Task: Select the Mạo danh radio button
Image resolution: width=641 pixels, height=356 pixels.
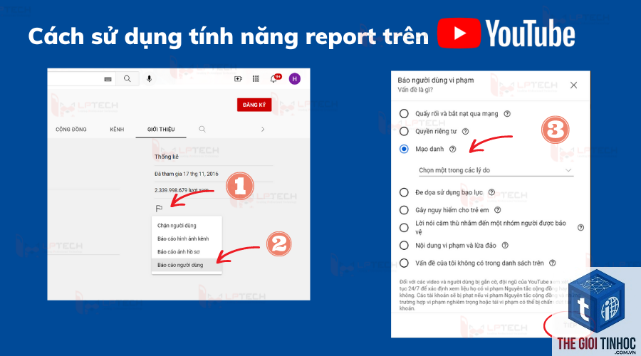Action: [x=404, y=150]
